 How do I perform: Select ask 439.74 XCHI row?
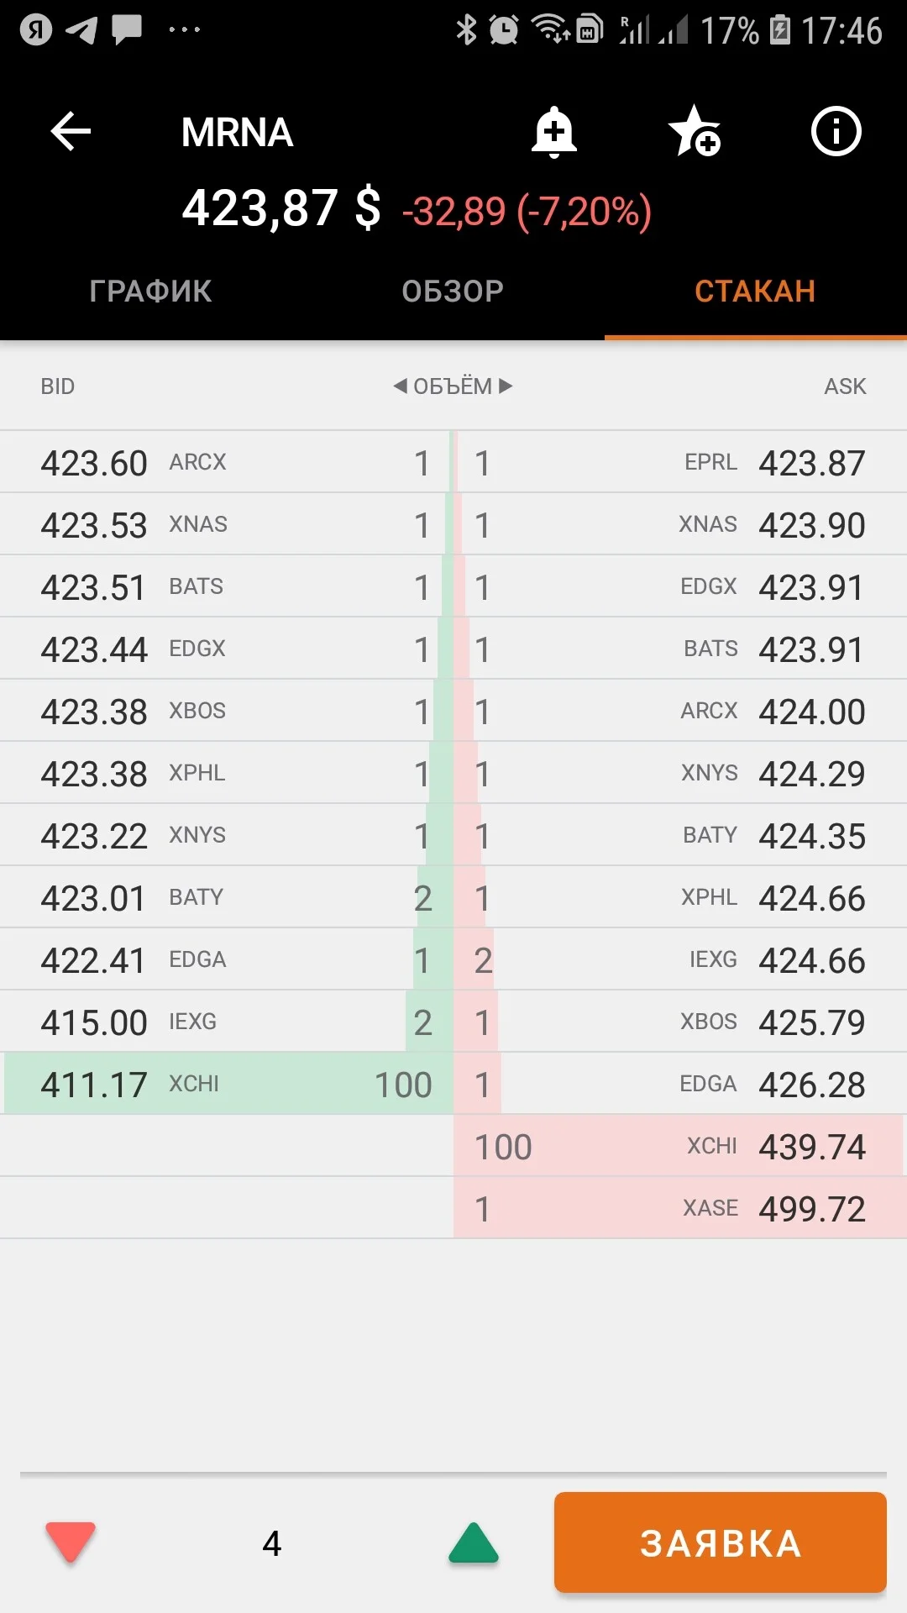[680, 1146]
